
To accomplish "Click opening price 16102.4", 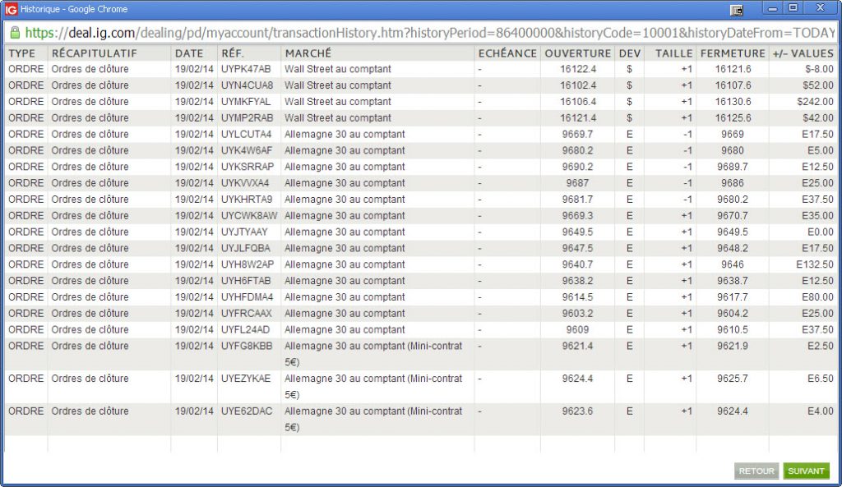I will click(578, 85).
